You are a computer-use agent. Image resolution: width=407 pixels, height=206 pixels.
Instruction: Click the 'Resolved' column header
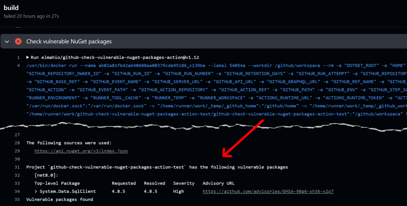154,183
